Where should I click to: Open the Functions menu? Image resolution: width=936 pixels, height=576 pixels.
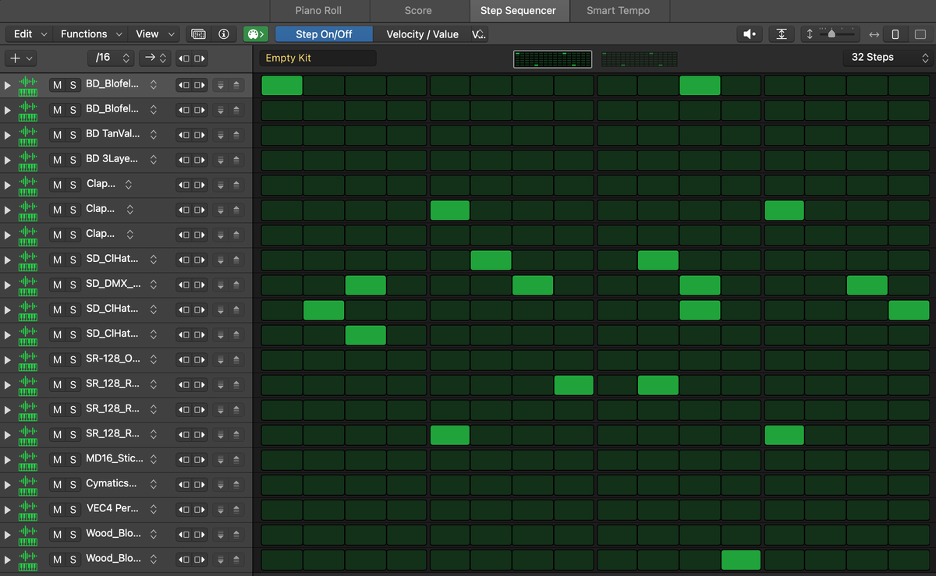pos(85,34)
